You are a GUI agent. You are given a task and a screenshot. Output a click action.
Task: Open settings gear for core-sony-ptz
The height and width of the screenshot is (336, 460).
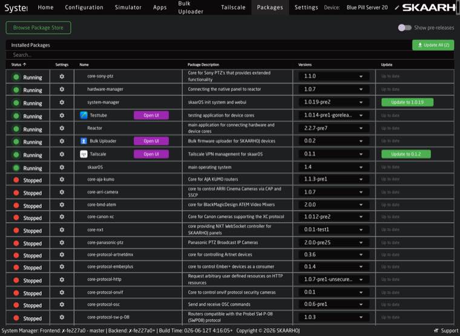pos(62,76)
